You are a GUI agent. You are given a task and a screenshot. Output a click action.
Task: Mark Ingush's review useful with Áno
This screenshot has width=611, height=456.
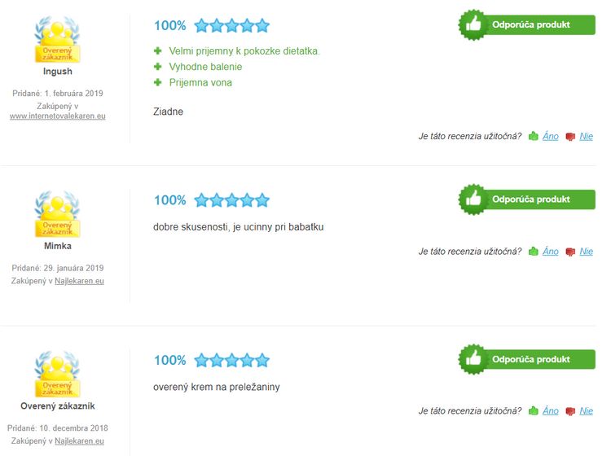tap(550, 136)
